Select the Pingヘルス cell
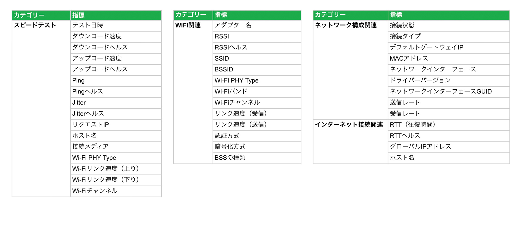The height and width of the screenshot is (232, 521). (87, 92)
